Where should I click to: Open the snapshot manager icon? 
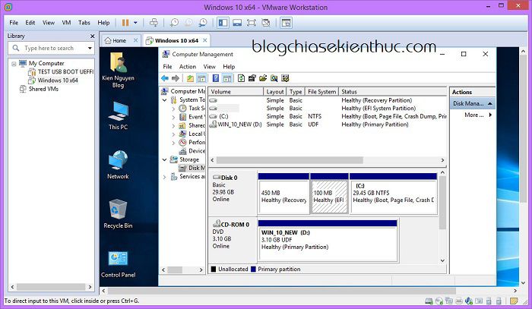(203, 23)
